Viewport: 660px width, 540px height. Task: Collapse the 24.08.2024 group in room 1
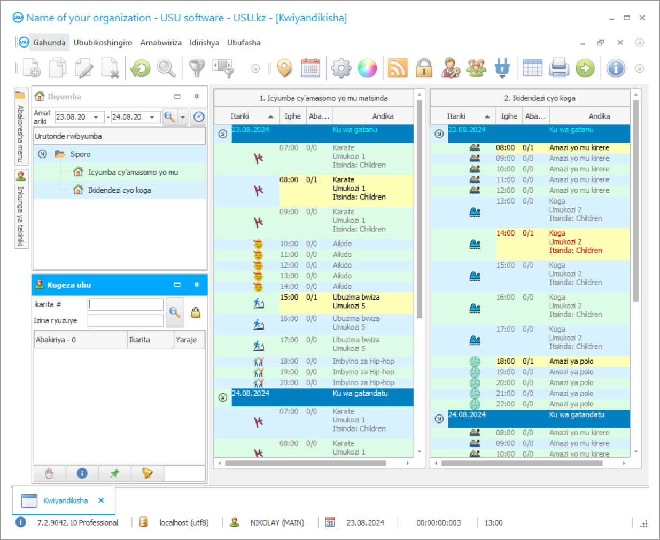coord(223,397)
